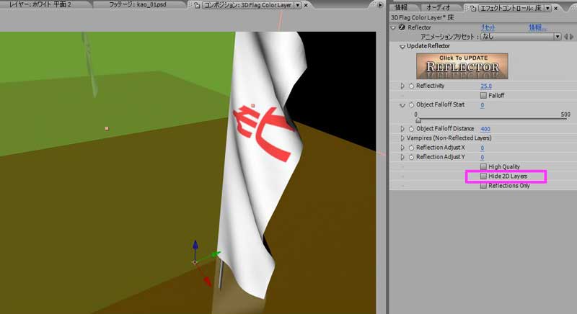Switch to the 情報 panel tab
Screen dimensions: 577x314
point(401,7)
